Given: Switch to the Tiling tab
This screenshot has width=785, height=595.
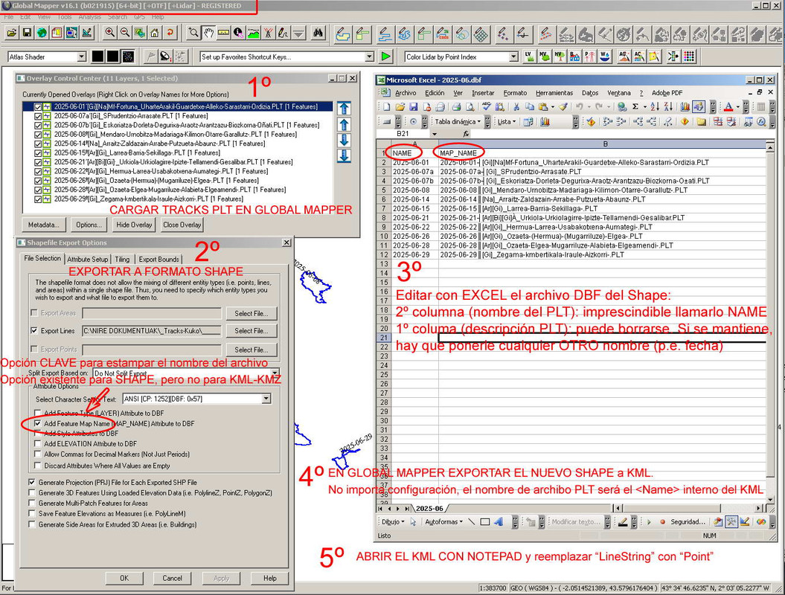Looking at the screenshot, I should click(122, 260).
